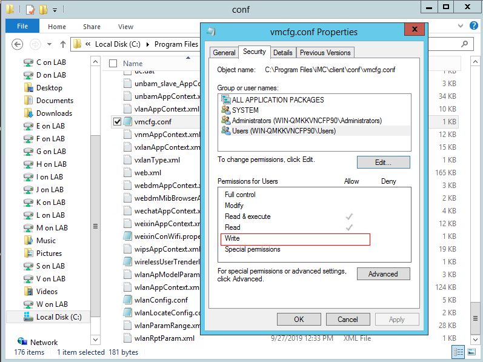Click wlanConfig.conf file icon
Screen dimensions: 483x362
point(127,300)
